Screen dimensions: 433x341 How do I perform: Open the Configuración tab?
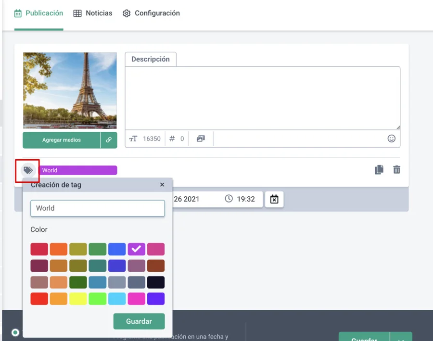[x=151, y=13]
